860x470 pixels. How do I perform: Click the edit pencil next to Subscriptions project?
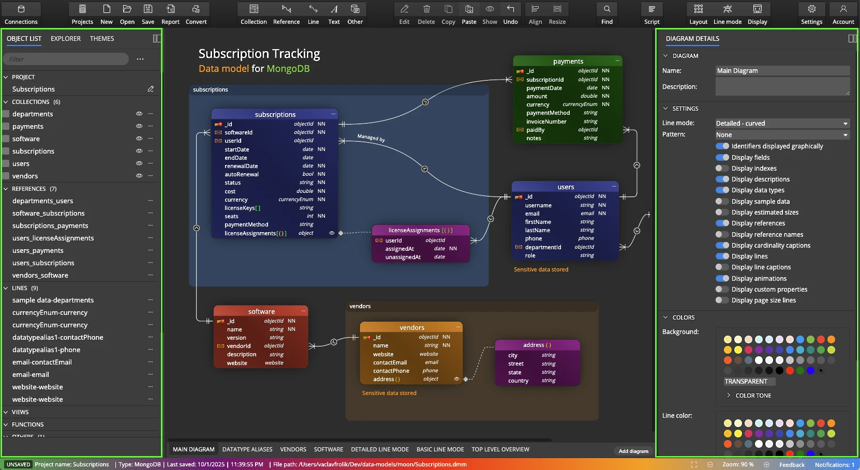[151, 89]
